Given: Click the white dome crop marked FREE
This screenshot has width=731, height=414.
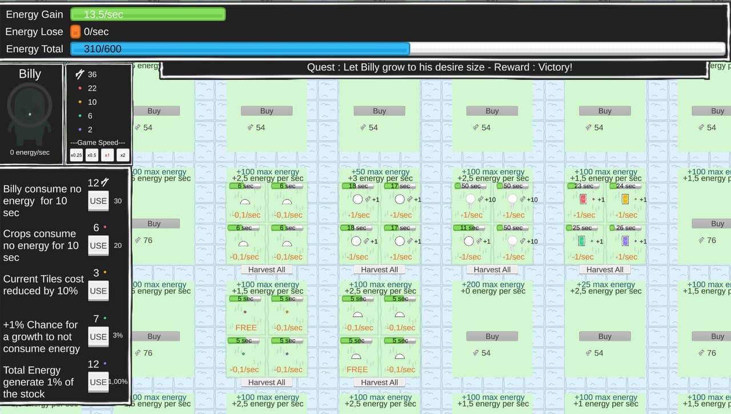Looking at the screenshot, I should [356, 356].
